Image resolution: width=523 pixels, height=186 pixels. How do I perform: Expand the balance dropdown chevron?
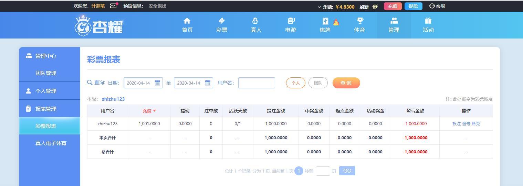pyautogui.click(x=319, y=7)
